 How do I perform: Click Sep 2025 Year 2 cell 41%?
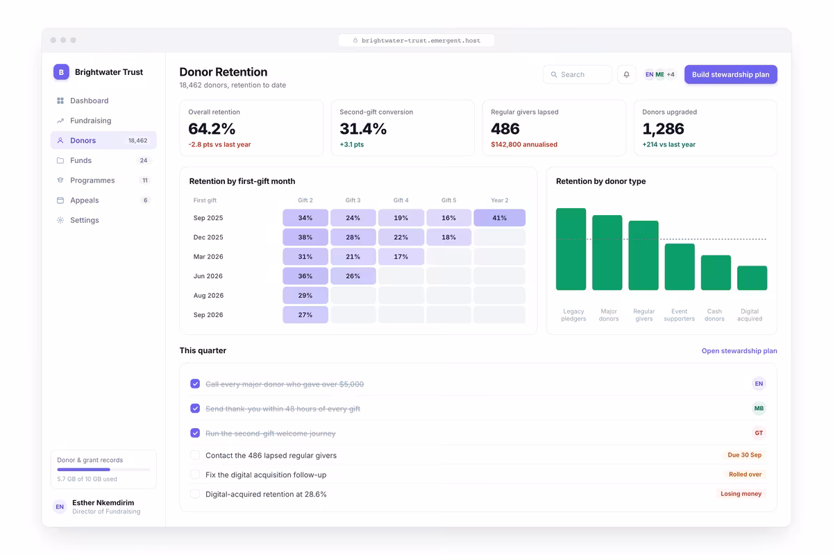pos(499,218)
